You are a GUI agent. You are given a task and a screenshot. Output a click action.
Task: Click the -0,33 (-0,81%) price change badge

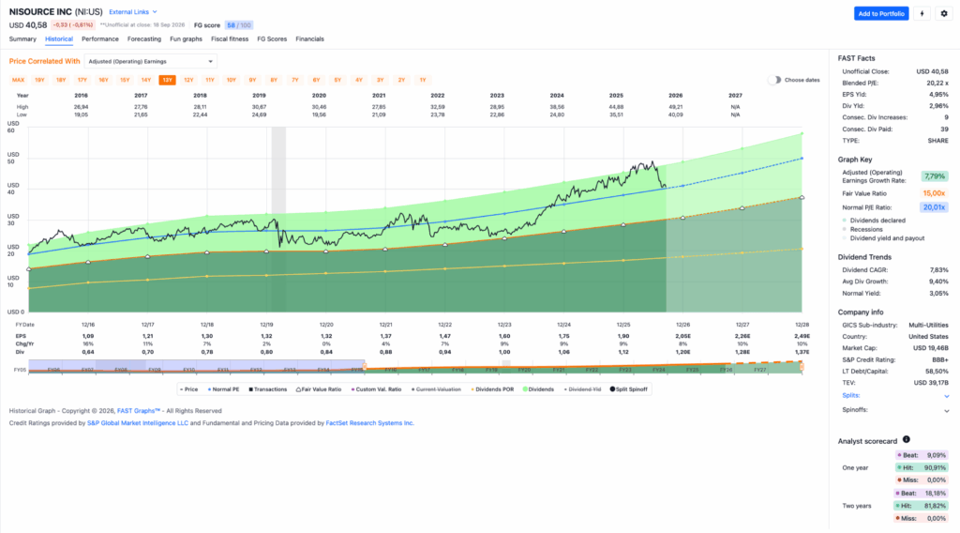click(73, 25)
